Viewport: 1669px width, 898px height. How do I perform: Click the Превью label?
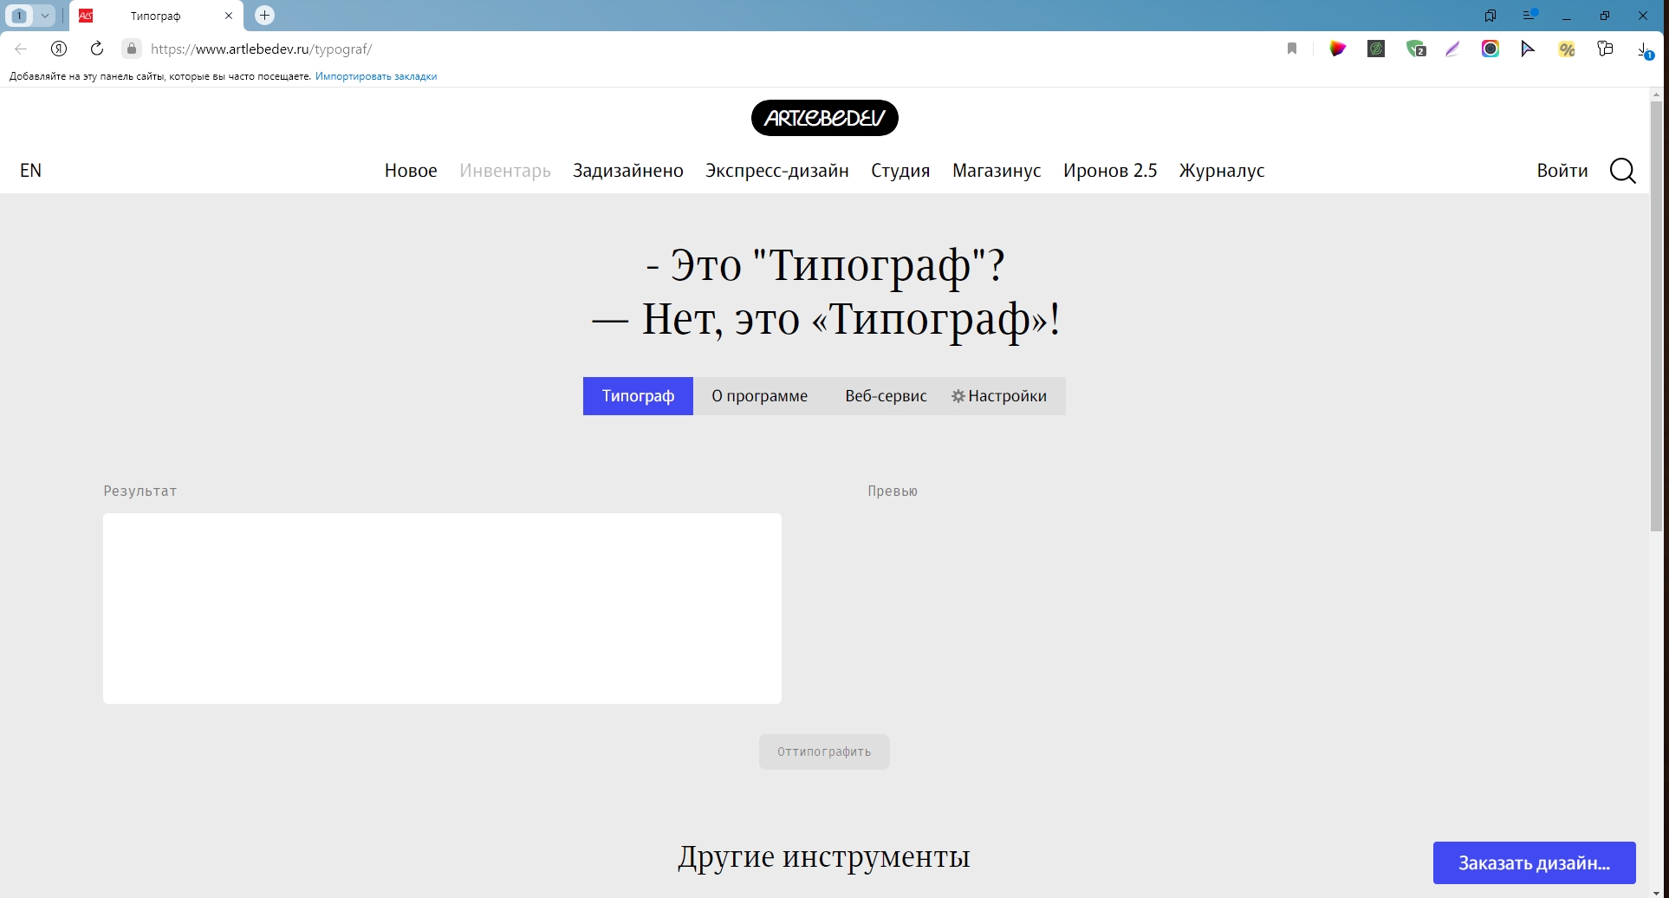(893, 491)
